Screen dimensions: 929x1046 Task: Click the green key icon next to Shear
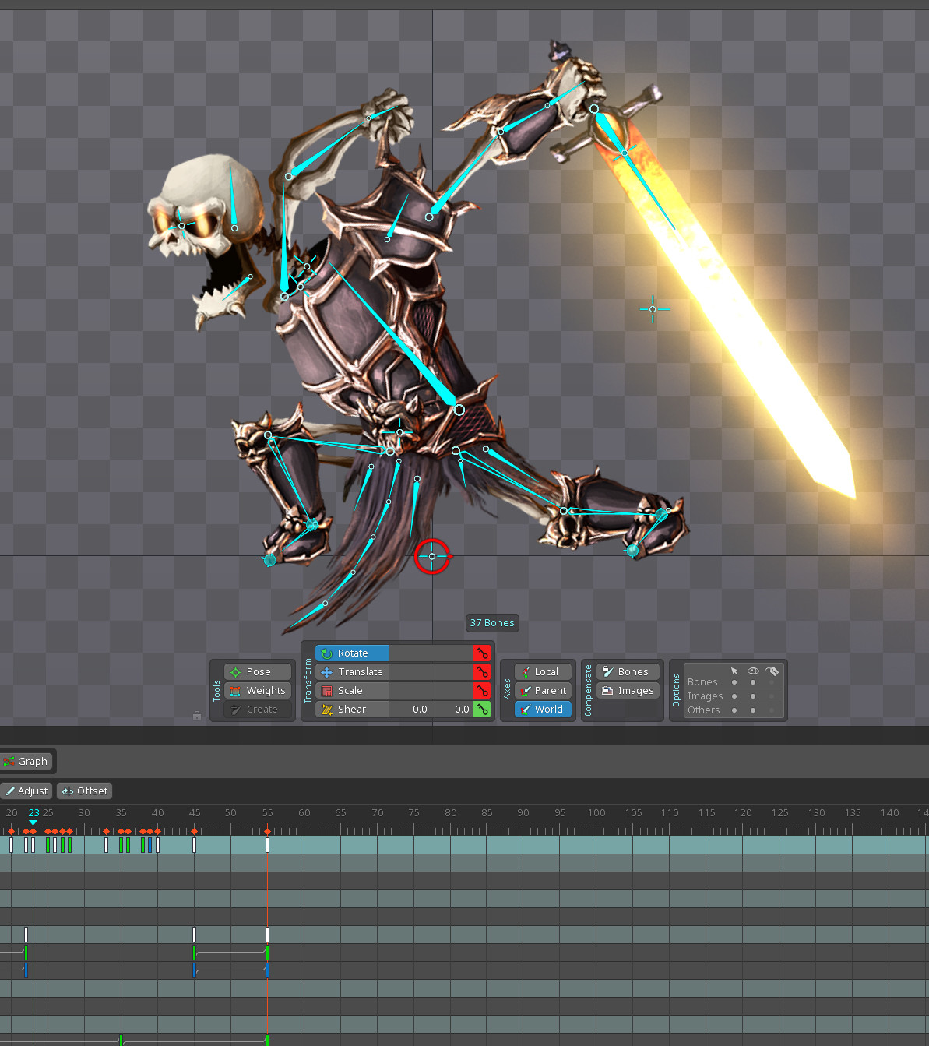coord(482,709)
